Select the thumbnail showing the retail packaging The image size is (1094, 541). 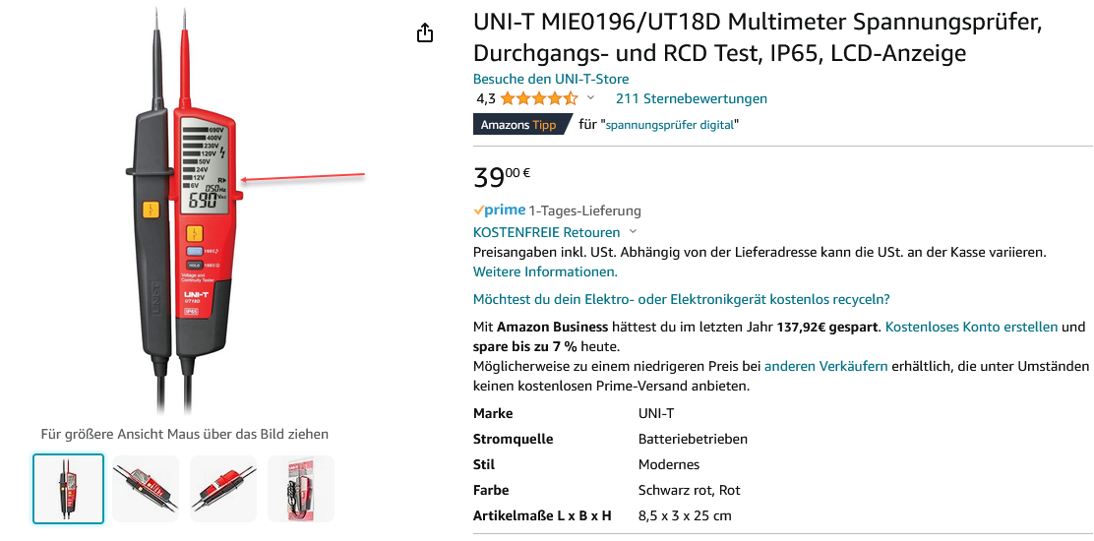301,488
